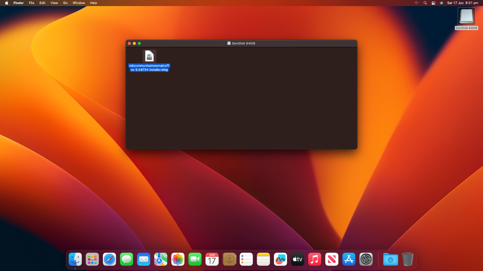
Task: Show the date and time notifications
Action: (x=462, y=3)
